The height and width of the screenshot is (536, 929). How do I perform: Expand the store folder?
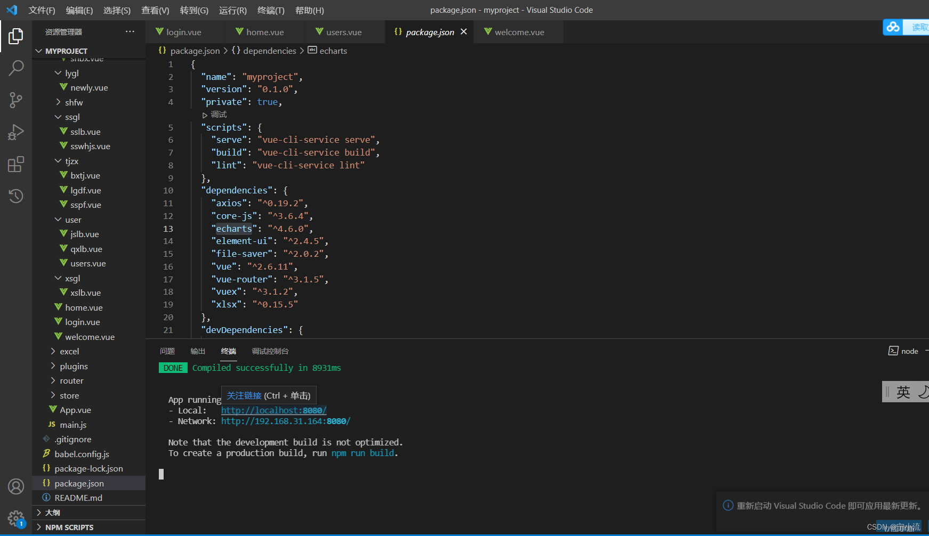tap(69, 395)
